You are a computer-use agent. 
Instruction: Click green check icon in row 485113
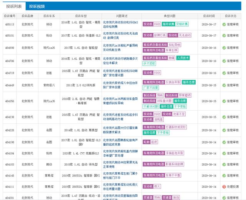click(x=224, y=24)
